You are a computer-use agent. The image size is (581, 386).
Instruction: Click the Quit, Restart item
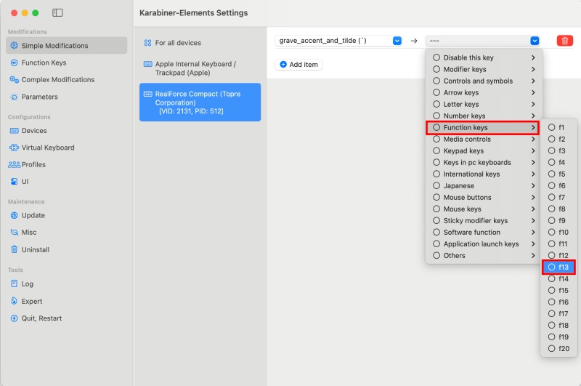(41, 318)
